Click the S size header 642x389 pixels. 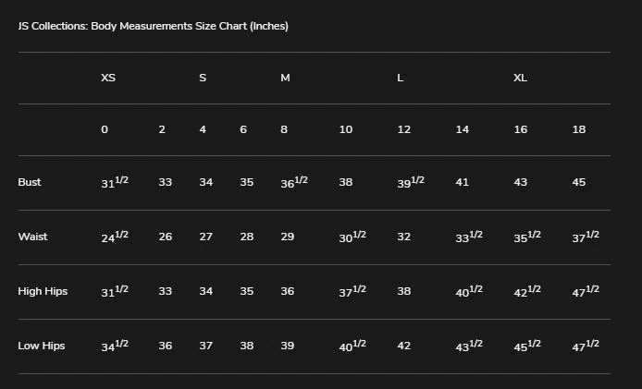coord(203,78)
